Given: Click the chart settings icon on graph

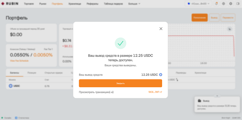Looking at the screenshot, I should [x=230, y=29].
